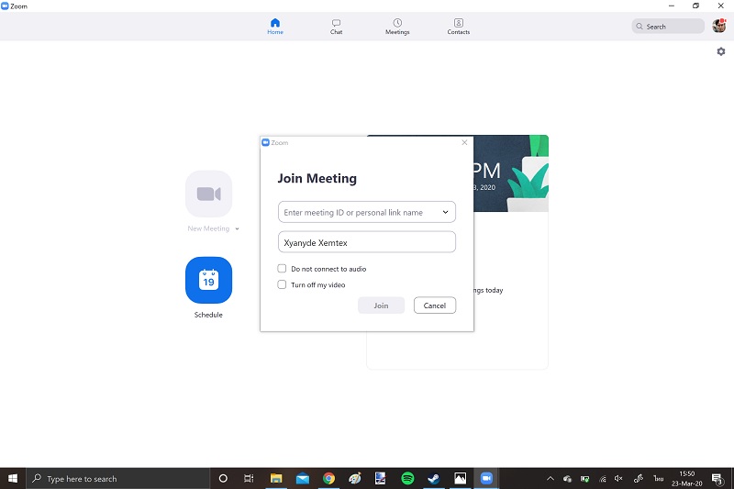Open Steam from the taskbar
This screenshot has height=489, width=734.
[x=433, y=478]
